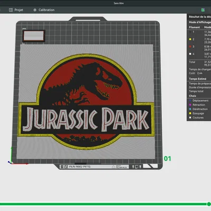Click the green horizontal slider handle
This screenshot has width=211, height=211.
(x=209, y=204)
